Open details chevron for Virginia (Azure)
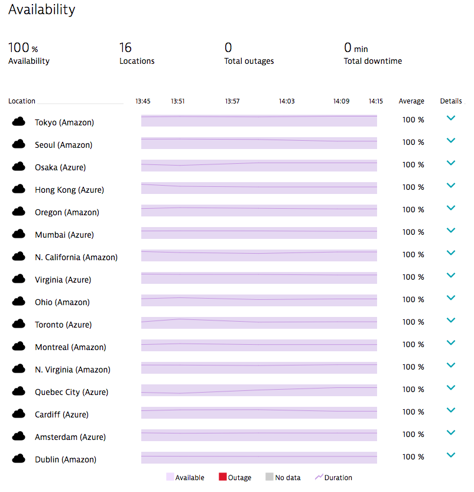Viewport: 474px width, 492px height. [451, 275]
